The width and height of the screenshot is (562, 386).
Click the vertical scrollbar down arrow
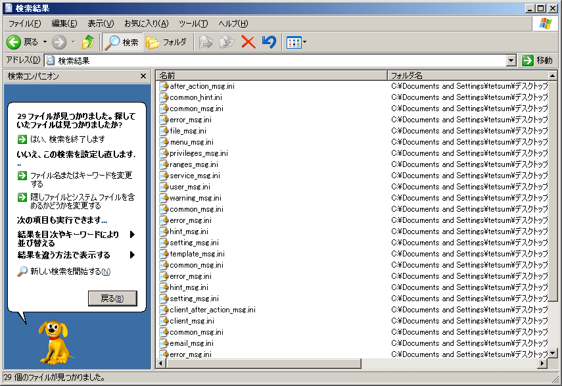coord(553,352)
